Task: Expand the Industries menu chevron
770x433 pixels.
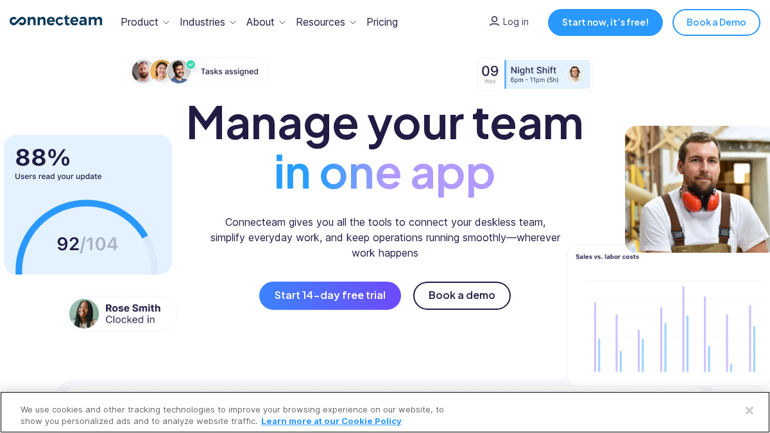Action: 233,22
